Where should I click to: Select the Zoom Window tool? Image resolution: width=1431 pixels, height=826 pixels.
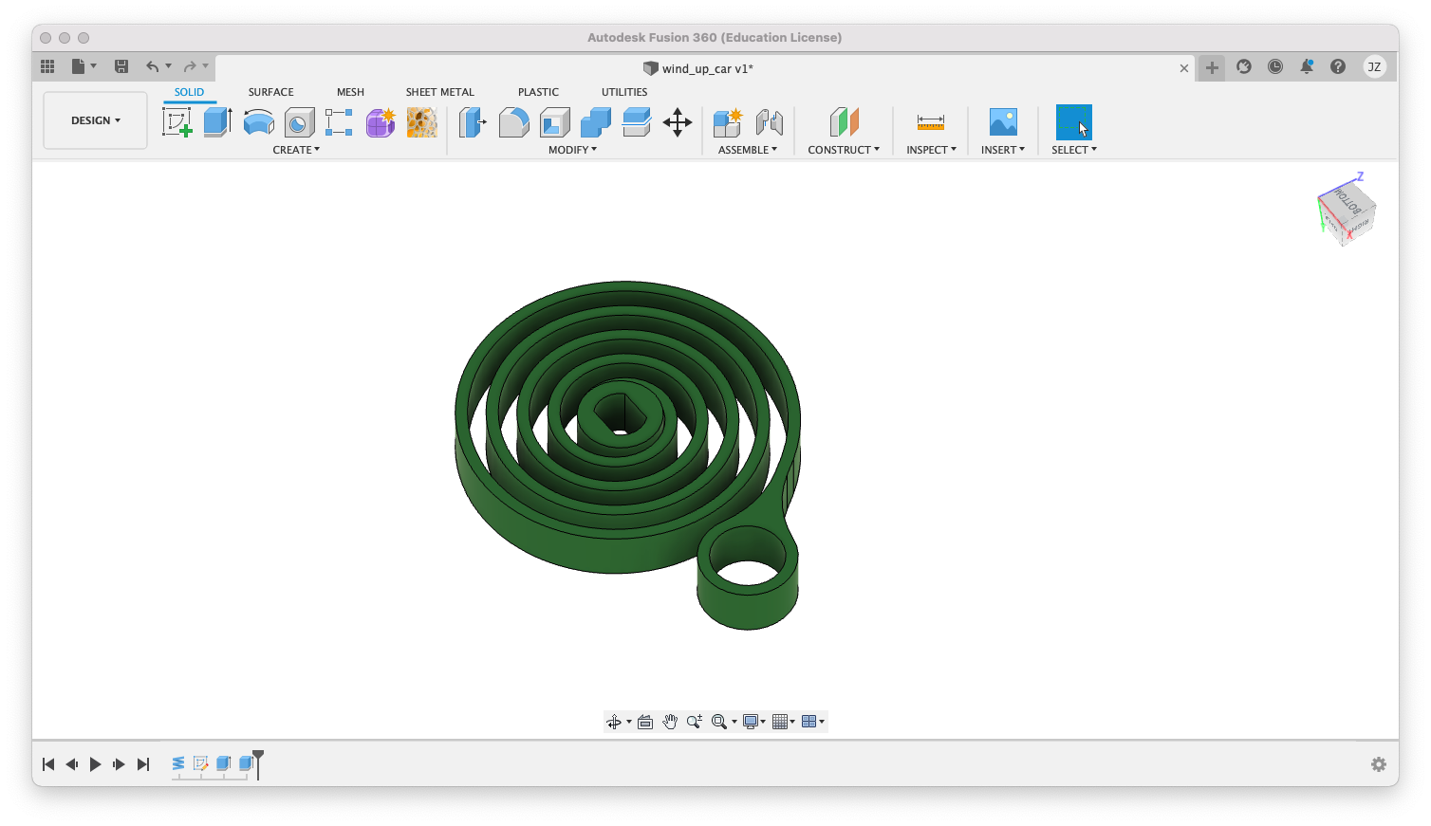click(x=695, y=722)
